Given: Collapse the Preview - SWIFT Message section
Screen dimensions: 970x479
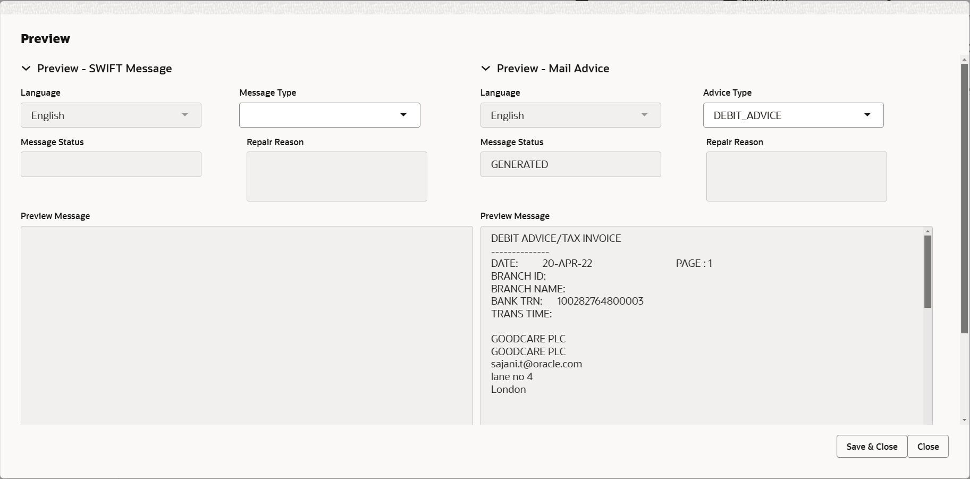Looking at the screenshot, I should (x=26, y=69).
